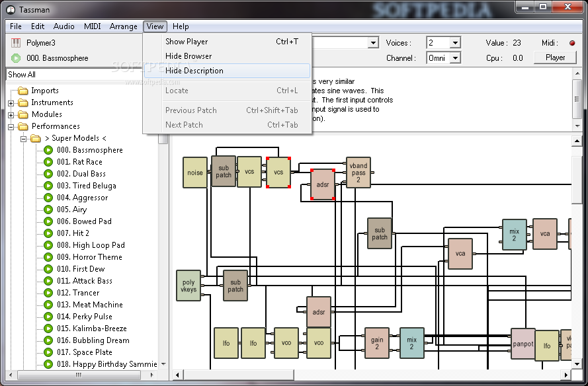Select patch 003. Tired Beluga
This screenshot has height=386, width=588.
87,186
